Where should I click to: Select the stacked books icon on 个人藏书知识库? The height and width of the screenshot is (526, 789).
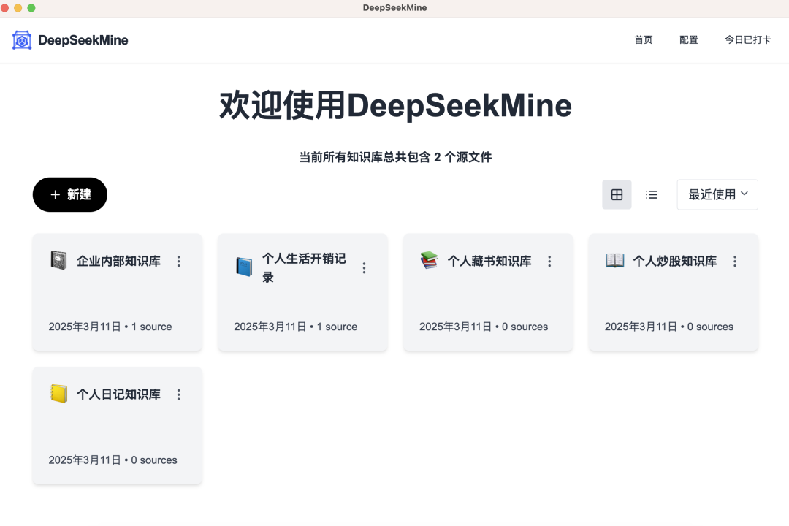430,260
